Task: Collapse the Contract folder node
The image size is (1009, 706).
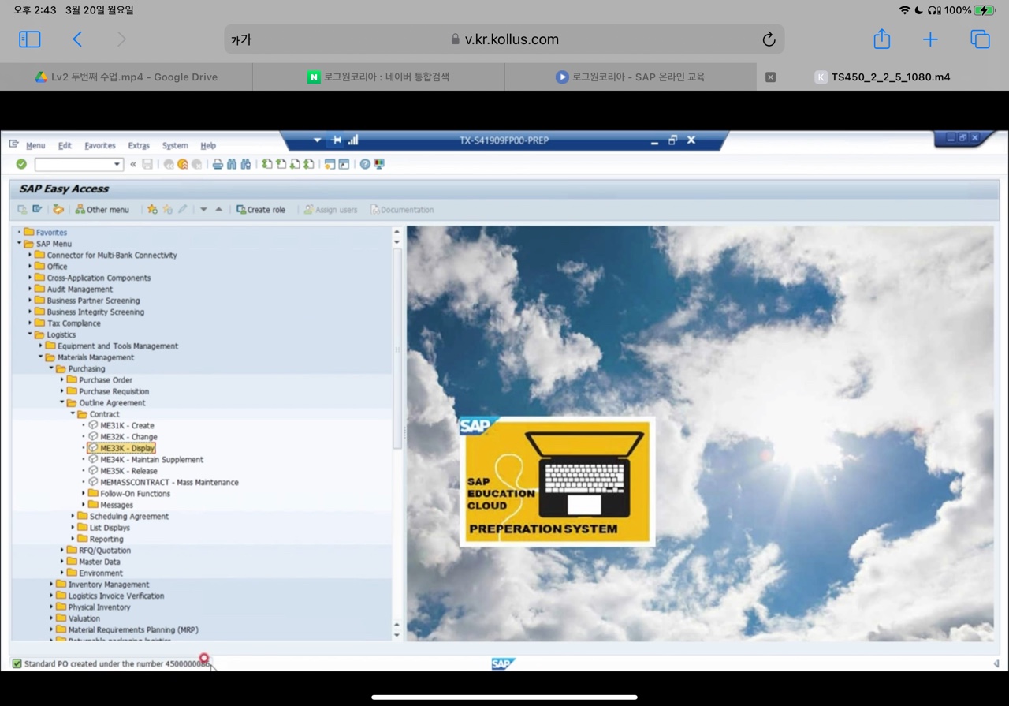Action: coord(73,414)
